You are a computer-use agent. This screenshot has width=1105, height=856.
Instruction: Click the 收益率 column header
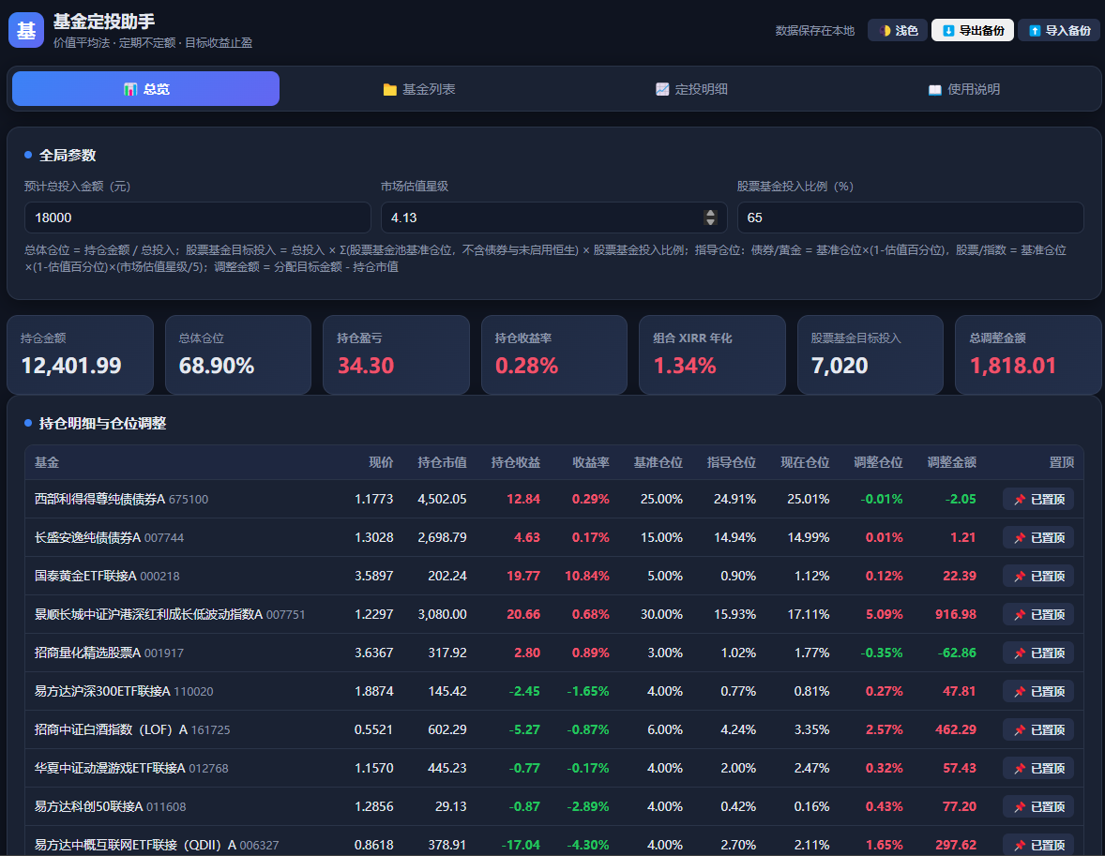(x=591, y=462)
